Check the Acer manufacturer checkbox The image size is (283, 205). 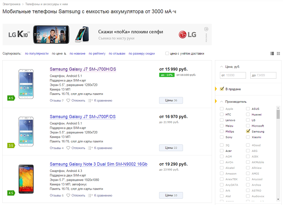pos(222,151)
